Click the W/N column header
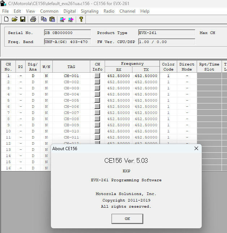 pyautogui.click(x=46, y=67)
